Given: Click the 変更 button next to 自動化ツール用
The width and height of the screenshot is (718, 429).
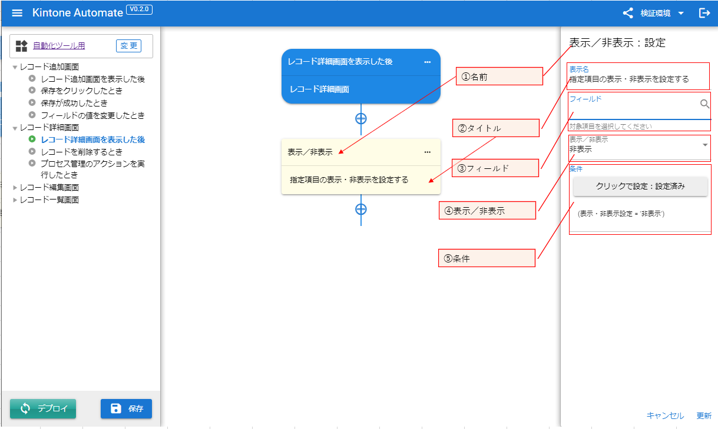Looking at the screenshot, I should (128, 45).
